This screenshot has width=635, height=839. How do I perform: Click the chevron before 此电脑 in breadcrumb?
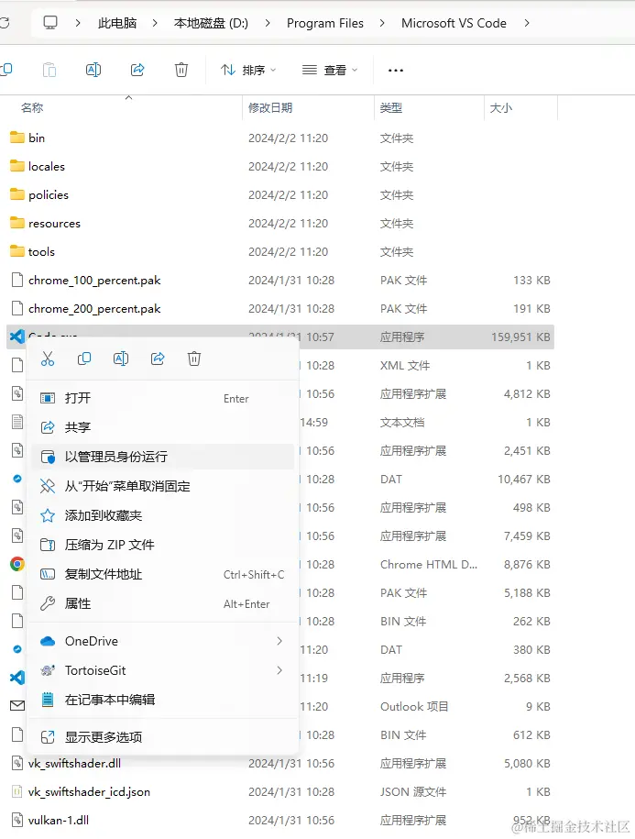(x=78, y=23)
